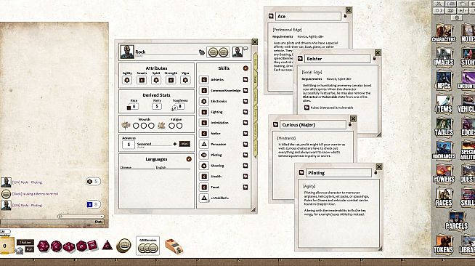475x266 pixels.
Task: Click the Smarts attribute die
Action: [x=142, y=80]
